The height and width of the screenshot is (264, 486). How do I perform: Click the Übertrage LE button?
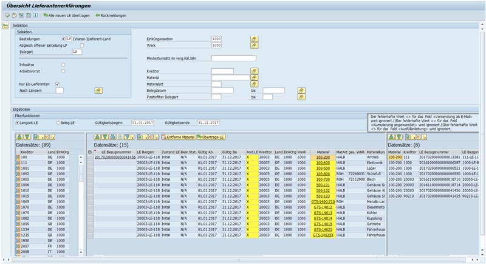click(211, 137)
